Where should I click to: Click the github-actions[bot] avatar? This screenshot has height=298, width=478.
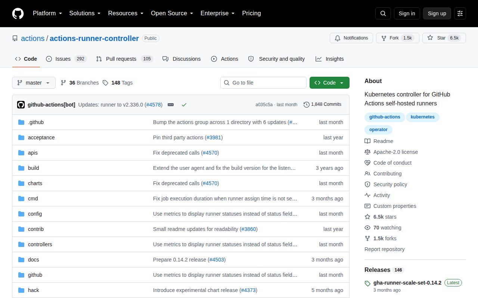(x=21, y=105)
